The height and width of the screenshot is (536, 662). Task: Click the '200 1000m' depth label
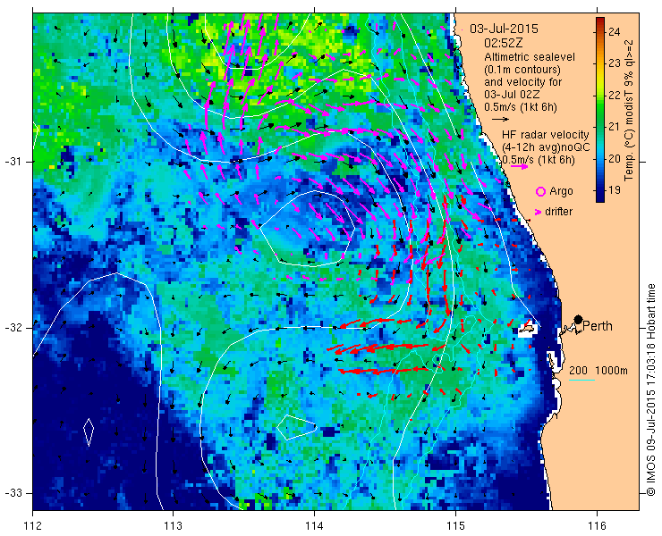[598, 371]
